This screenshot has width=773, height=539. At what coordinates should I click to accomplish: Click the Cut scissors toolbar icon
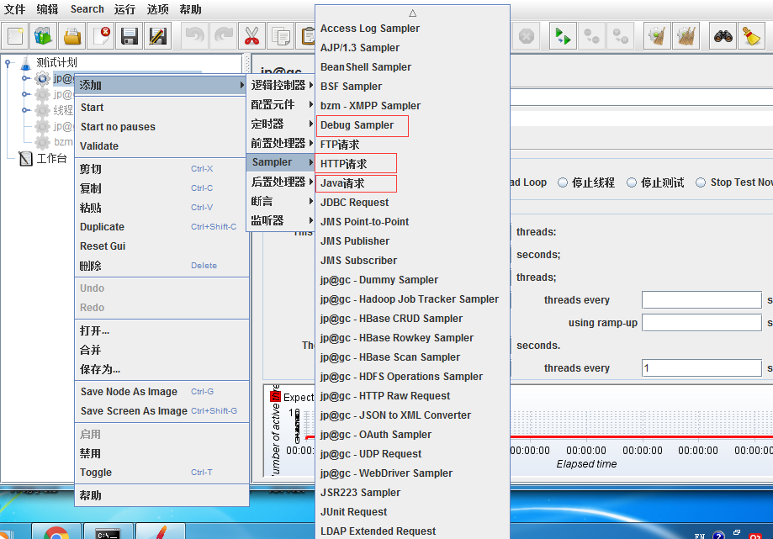(251, 36)
